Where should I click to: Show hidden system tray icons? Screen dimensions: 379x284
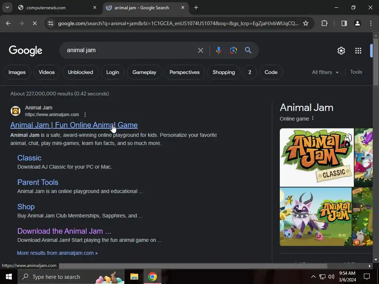(313, 277)
